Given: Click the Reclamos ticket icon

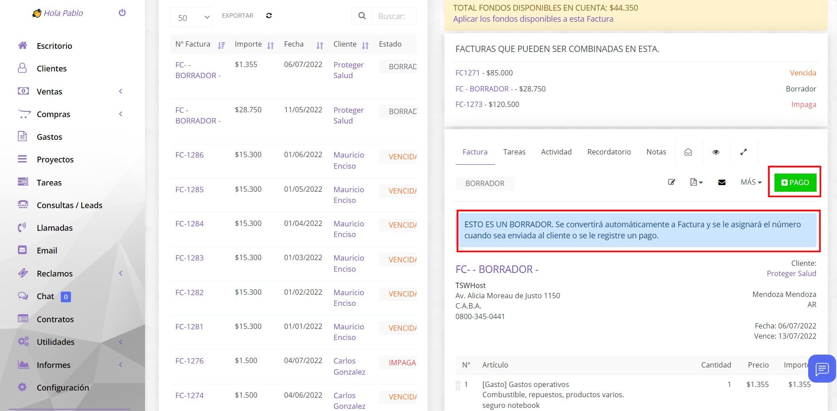Looking at the screenshot, I should (x=23, y=273).
